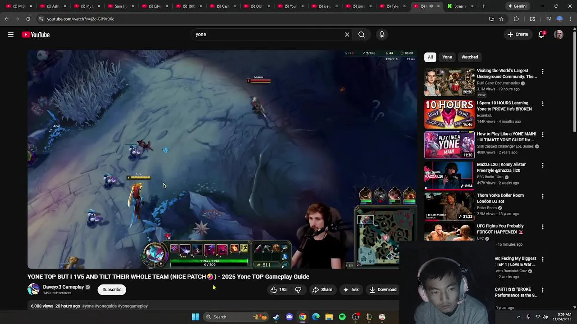The width and height of the screenshot is (577, 324).
Task: Like the video with thumbs up
Action: [278, 290]
